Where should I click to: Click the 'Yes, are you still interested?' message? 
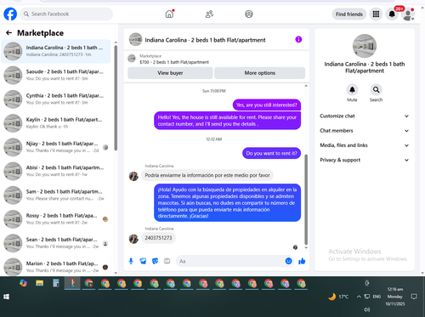click(267, 105)
